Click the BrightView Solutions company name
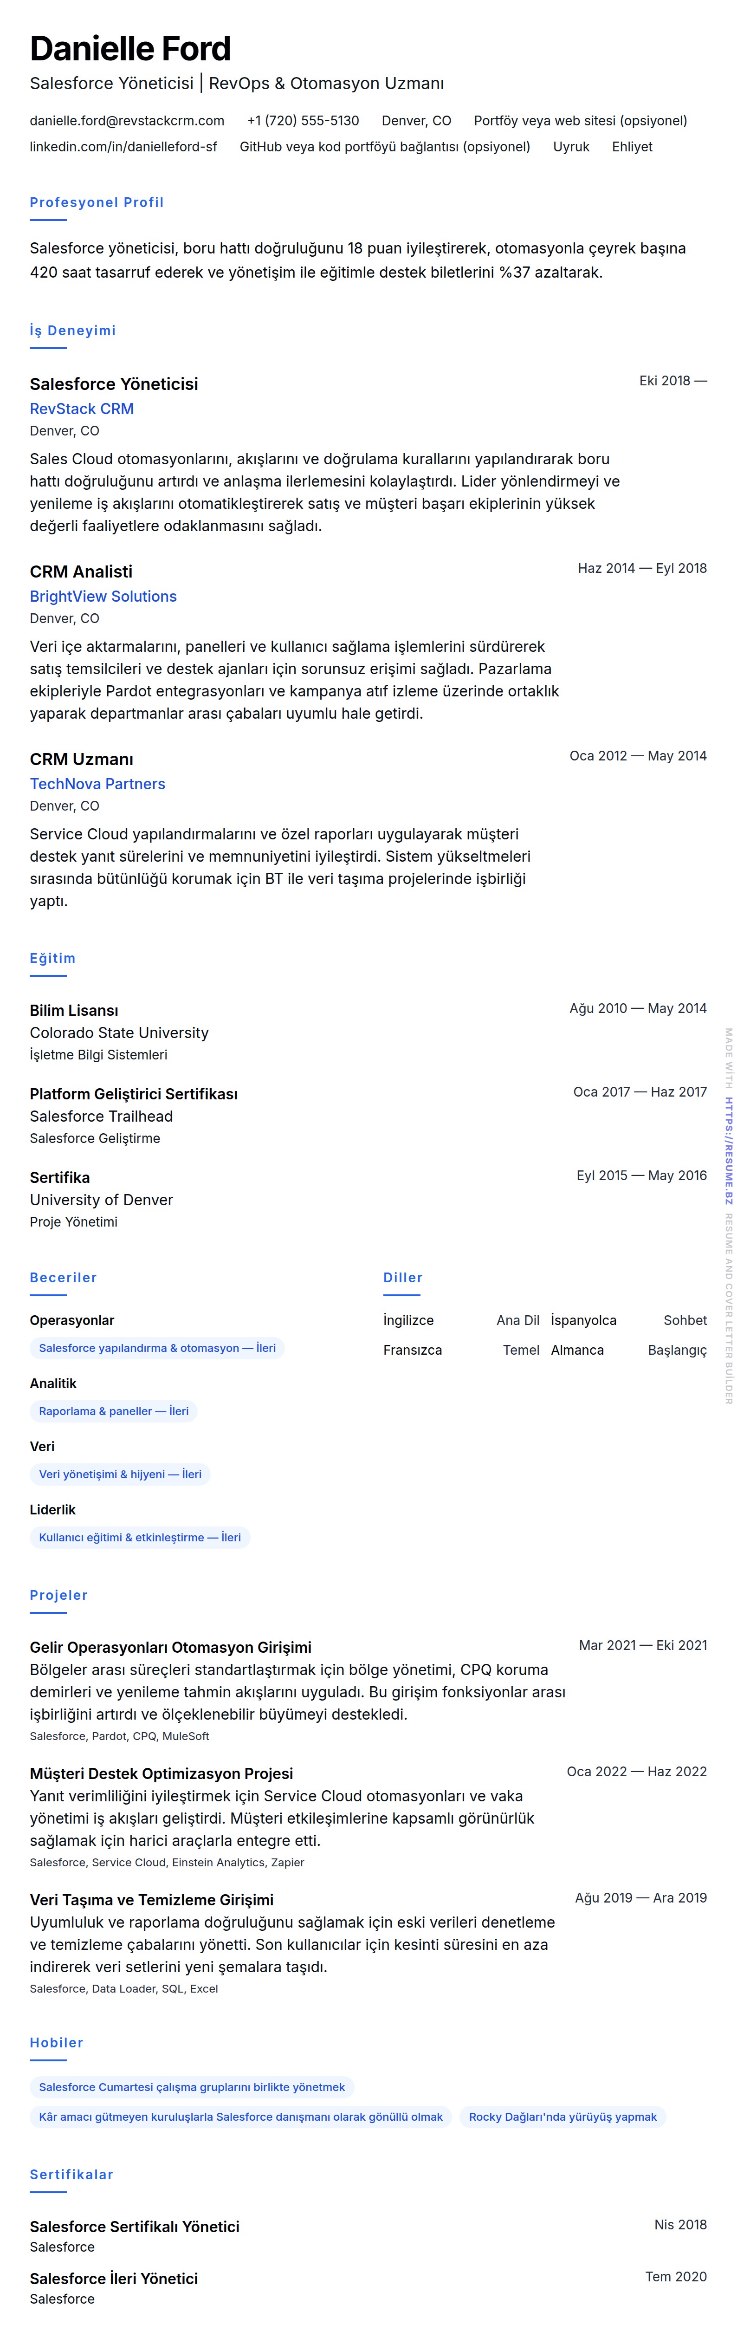 click(103, 597)
